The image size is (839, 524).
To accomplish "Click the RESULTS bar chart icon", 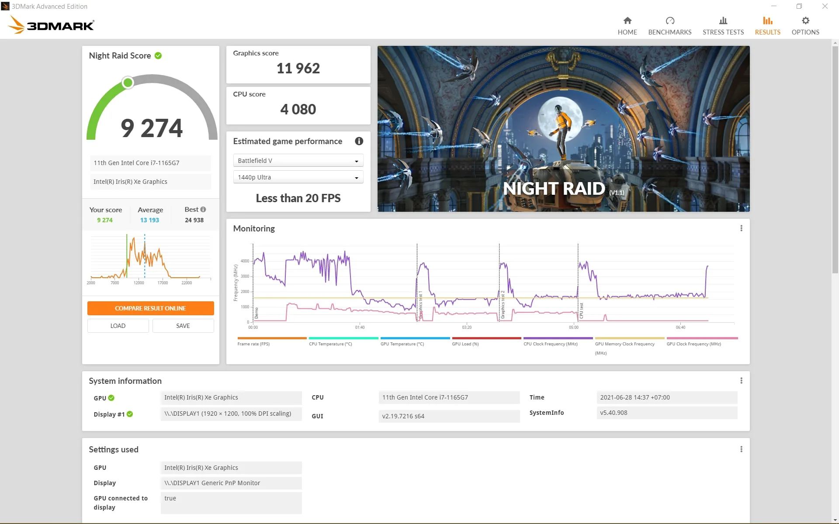I will 767,21.
